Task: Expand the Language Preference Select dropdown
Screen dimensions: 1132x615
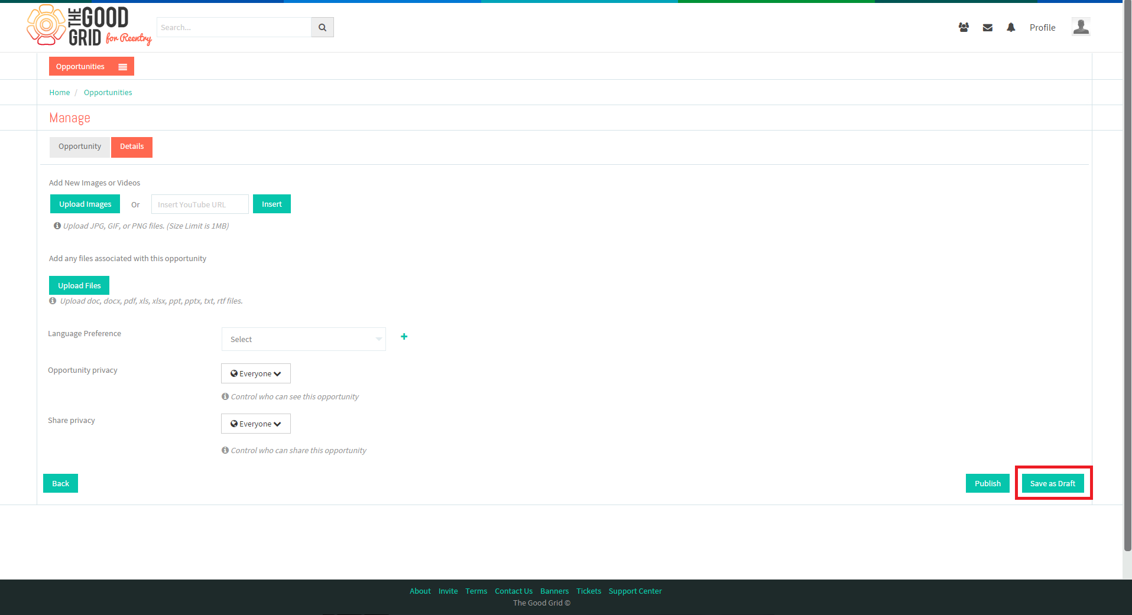Action: tap(304, 339)
